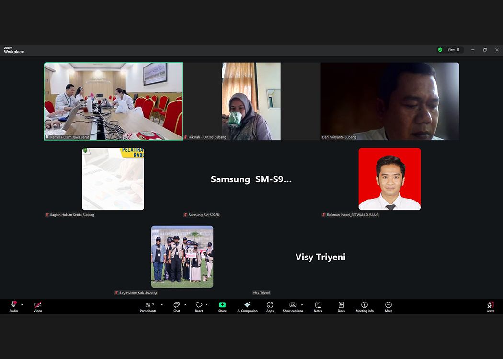Open the AI Companion

[x=247, y=306]
